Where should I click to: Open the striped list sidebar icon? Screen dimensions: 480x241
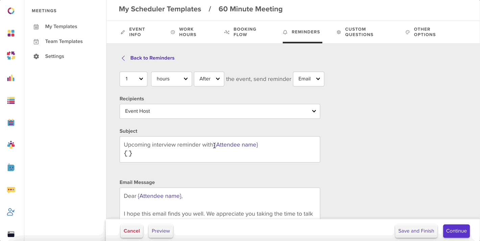(x=11, y=101)
